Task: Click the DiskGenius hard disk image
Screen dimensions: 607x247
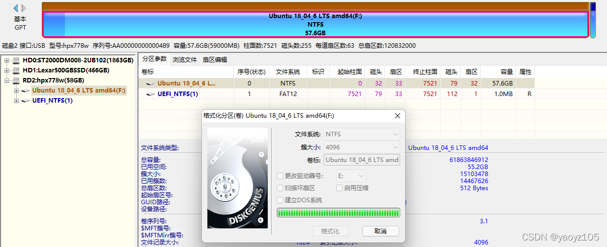Action: point(237,178)
